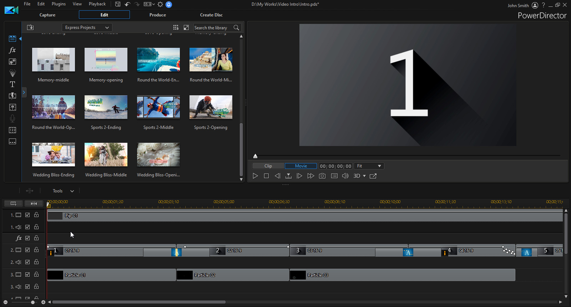Switch to the Produce tab

(x=158, y=15)
